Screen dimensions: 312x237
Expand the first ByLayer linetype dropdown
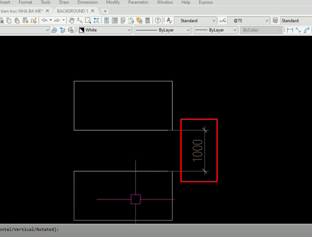coord(188,30)
